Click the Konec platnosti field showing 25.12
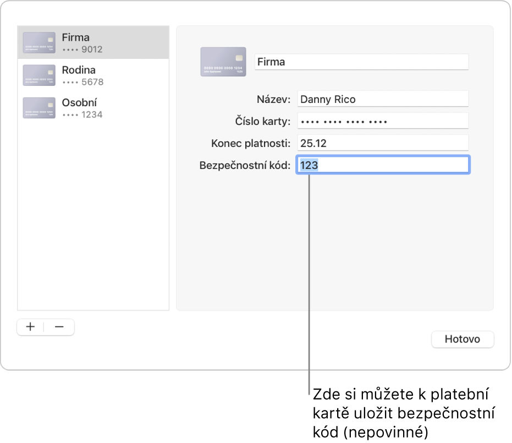Viewport: 512px width, 443px height. point(383,143)
